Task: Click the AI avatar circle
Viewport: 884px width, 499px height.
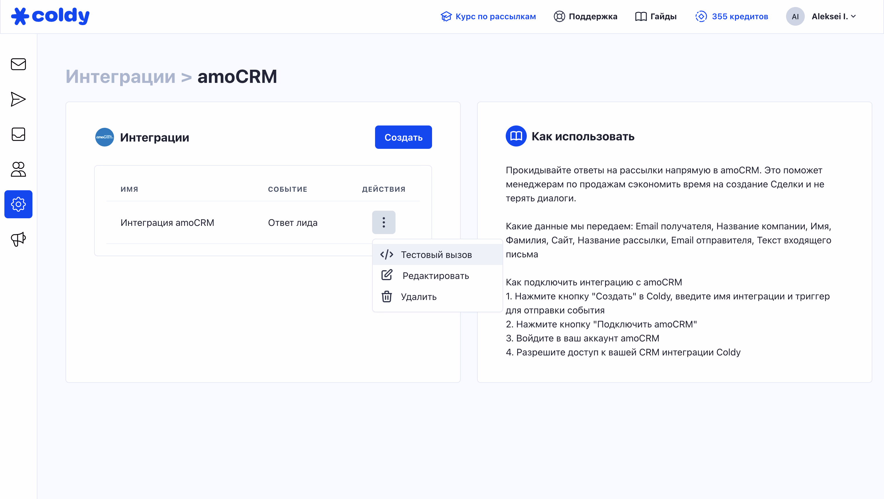Action: click(795, 16)
